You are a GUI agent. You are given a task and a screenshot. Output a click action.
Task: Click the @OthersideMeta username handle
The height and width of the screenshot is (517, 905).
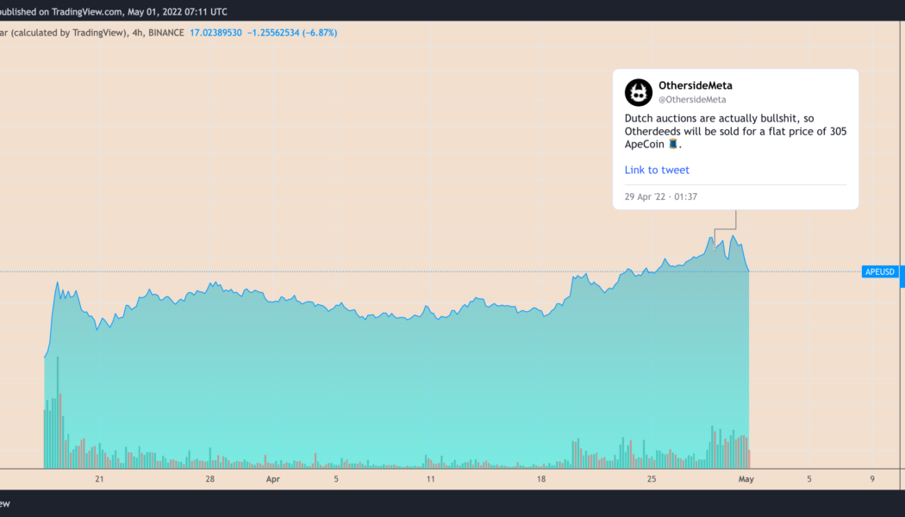pyautogui.click(x=692, y=99)
